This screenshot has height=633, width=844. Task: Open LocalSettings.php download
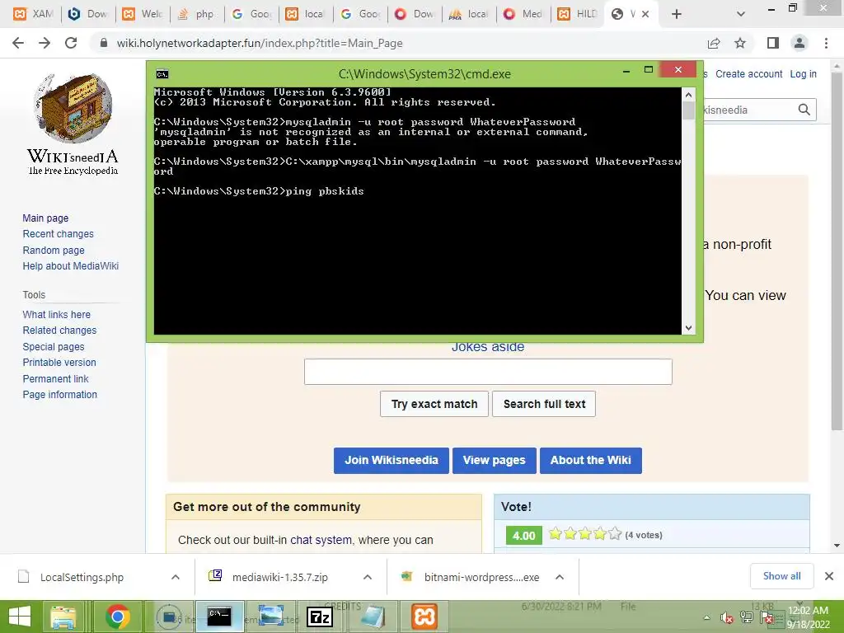(x=82, y=577)
